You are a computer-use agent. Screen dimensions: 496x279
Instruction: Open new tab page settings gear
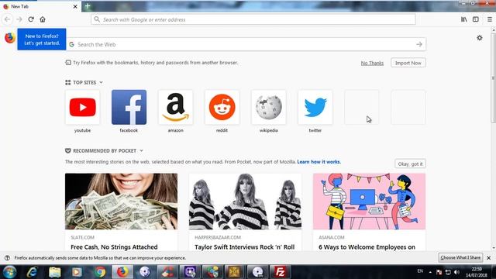pyautogui.click(x=480, y=38)
